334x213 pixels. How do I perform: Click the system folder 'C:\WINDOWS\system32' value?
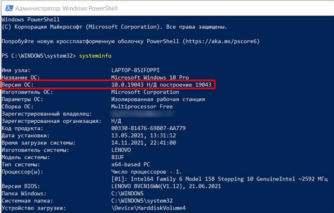pyautogui.click(x=142, y=201)
